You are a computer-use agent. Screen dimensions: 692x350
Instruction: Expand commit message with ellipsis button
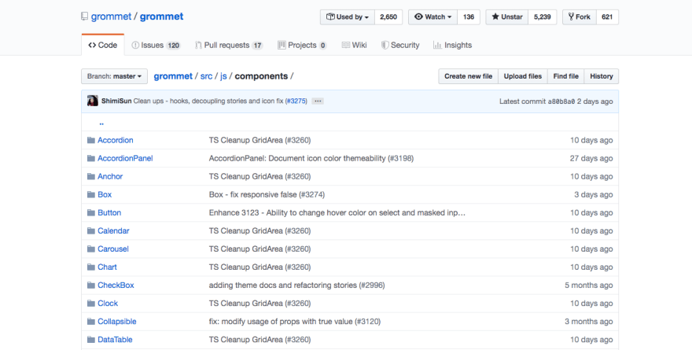point(318,101)
